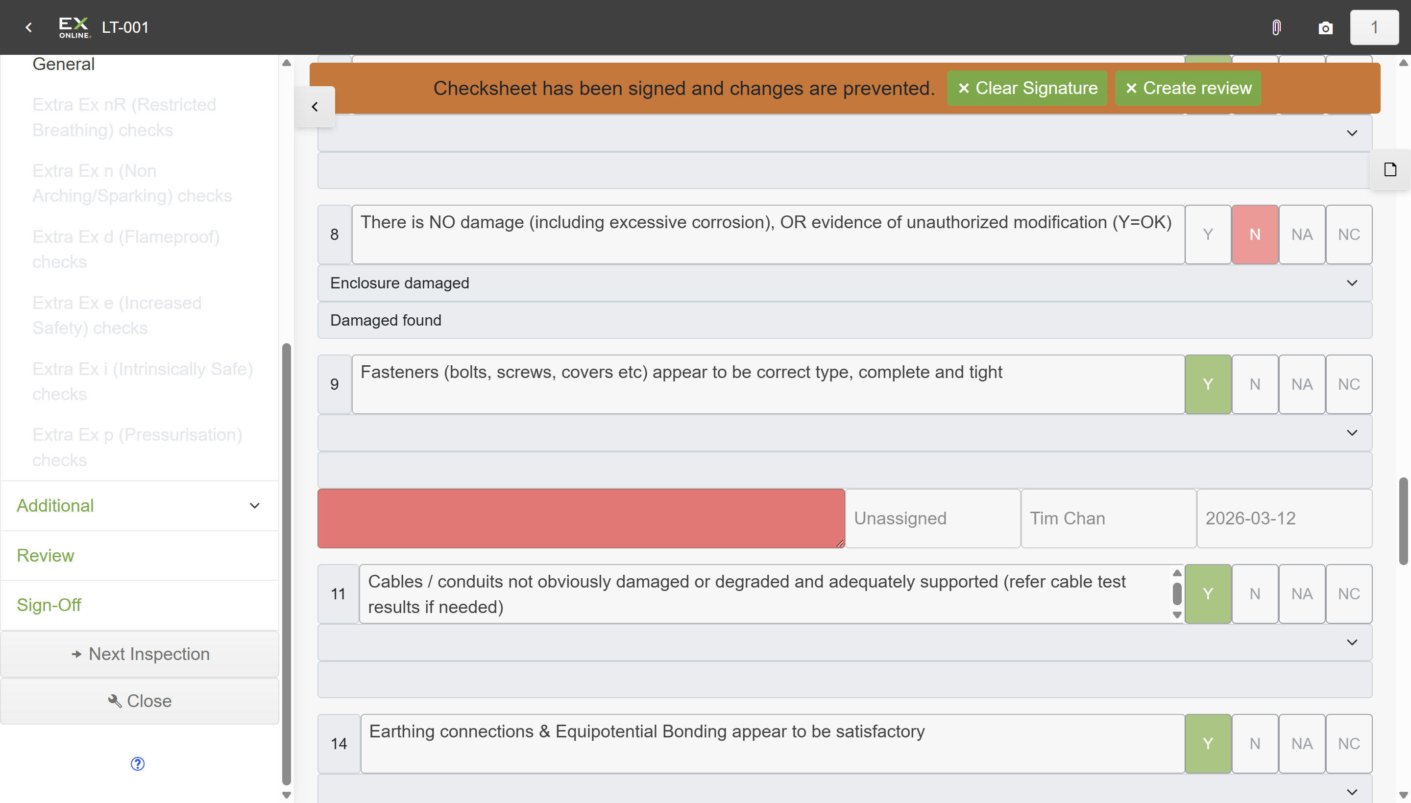This screenshot has height=803, width=1411.
Task: Collapse the sidebar with the chevron tab
Action: 315,106
